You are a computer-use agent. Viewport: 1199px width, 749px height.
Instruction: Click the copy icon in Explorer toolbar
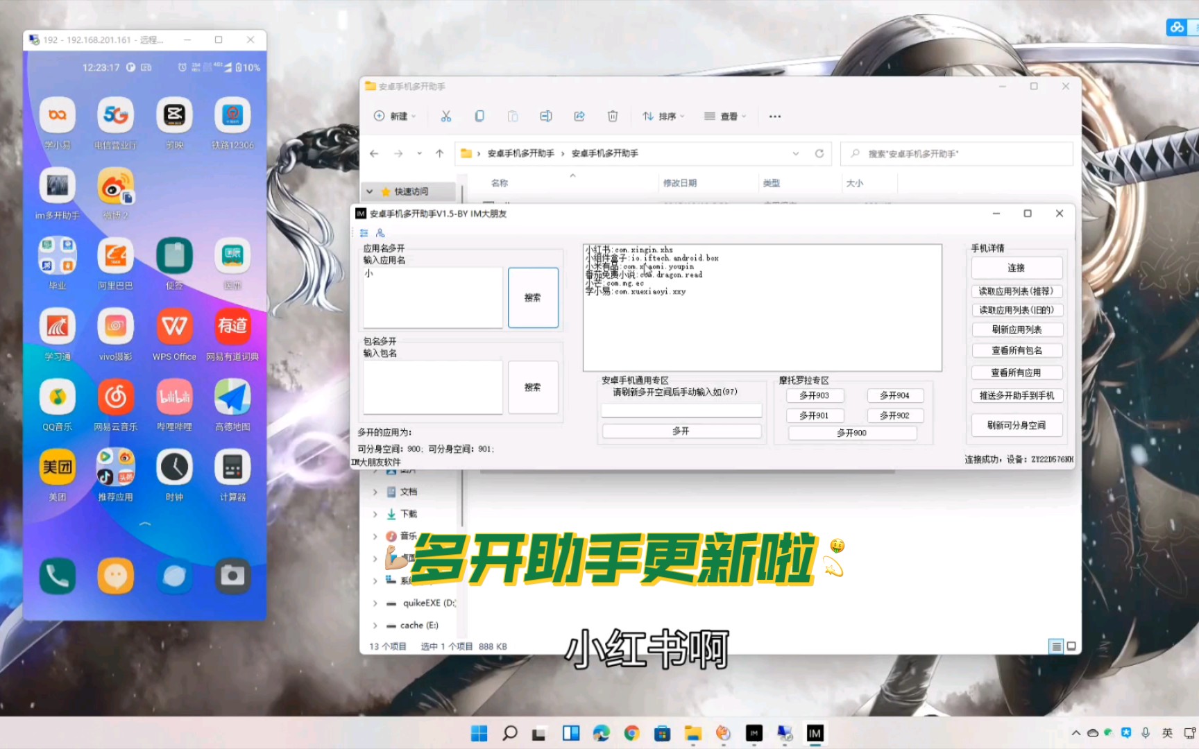pos(479,116)
